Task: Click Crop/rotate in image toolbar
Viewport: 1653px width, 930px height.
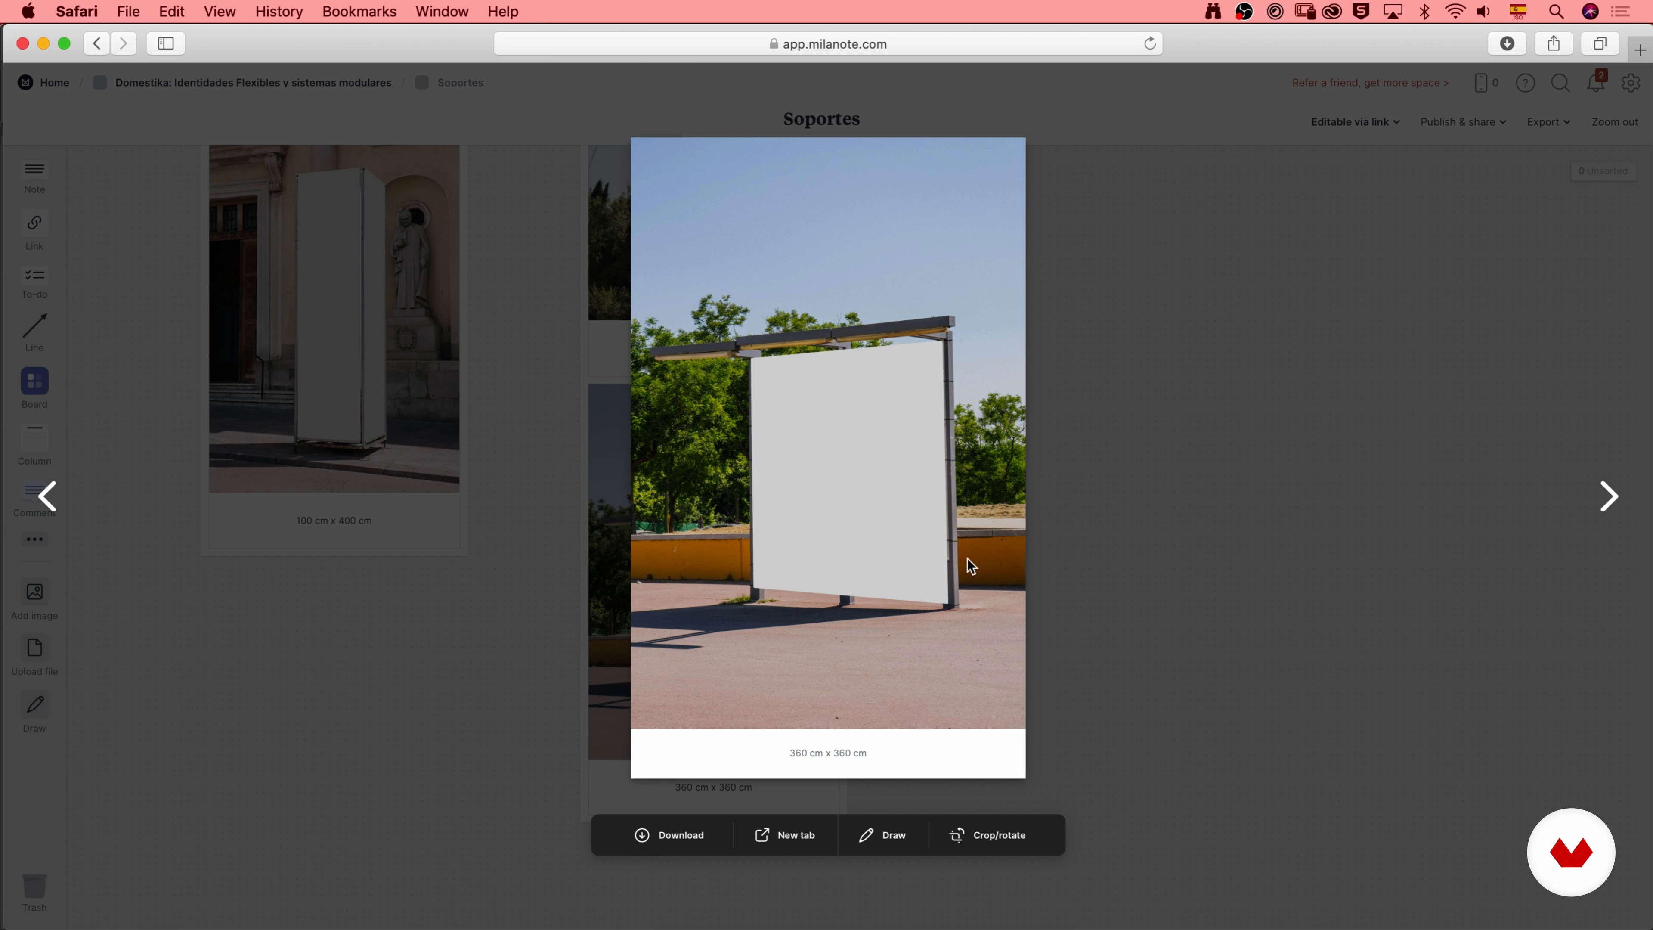Action: (987, 835)
